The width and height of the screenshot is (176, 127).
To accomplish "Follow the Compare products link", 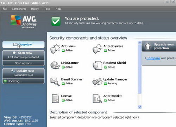I will [153, 58].
